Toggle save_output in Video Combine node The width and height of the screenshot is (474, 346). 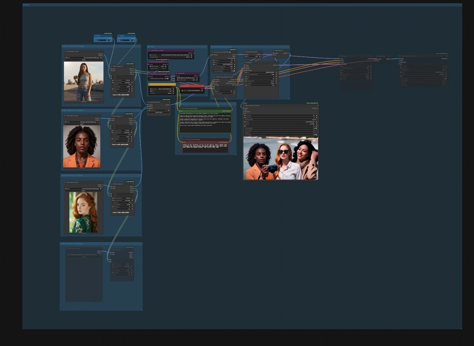(x=281, y=135)
